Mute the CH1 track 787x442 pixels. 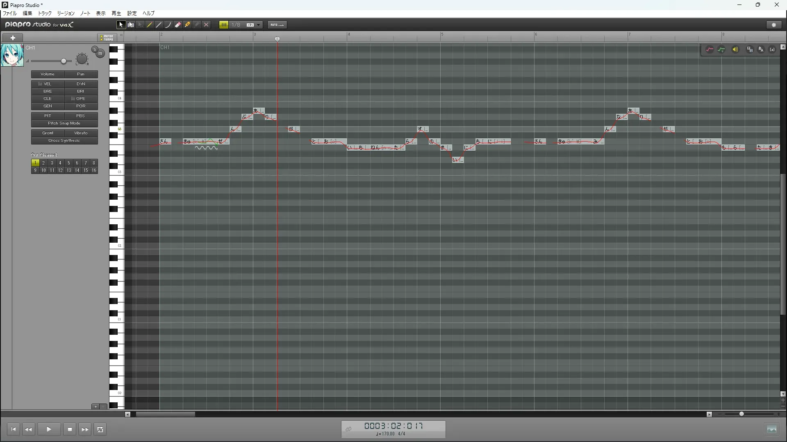100,54
